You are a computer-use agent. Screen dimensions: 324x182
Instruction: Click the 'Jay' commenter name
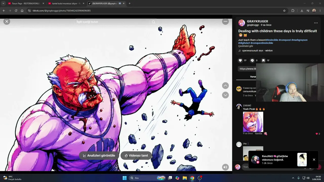point(245,144)
